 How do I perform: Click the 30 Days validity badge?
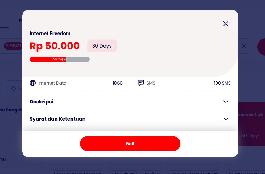[102, 46]
